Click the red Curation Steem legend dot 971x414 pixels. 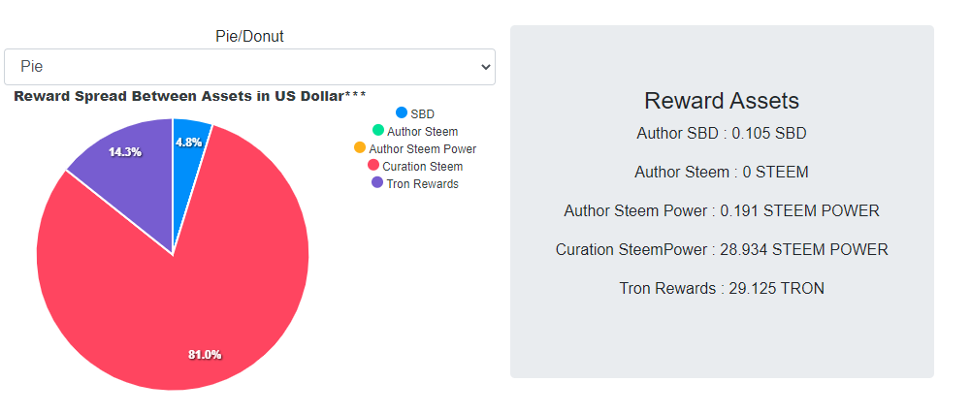tap(373, 166)
